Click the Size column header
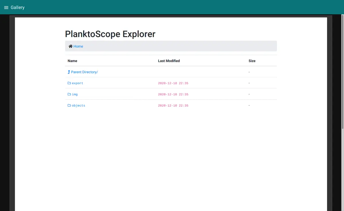344x211 pixels. tap(252, 61)
